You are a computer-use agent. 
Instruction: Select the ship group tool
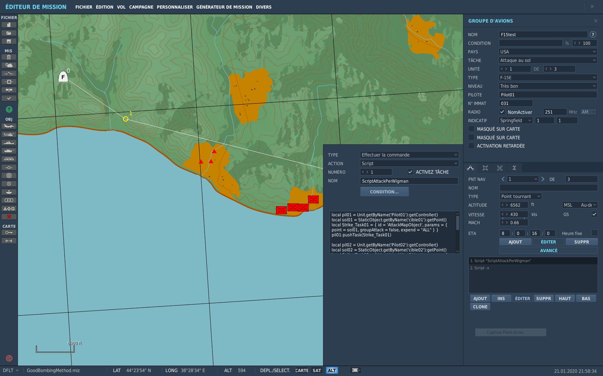click(x=9, y=143)
